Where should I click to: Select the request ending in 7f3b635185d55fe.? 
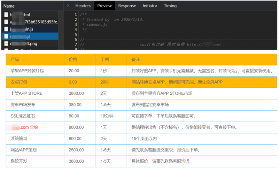(30, 22)
